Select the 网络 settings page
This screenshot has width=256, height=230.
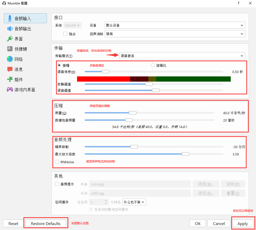(25, 59)
